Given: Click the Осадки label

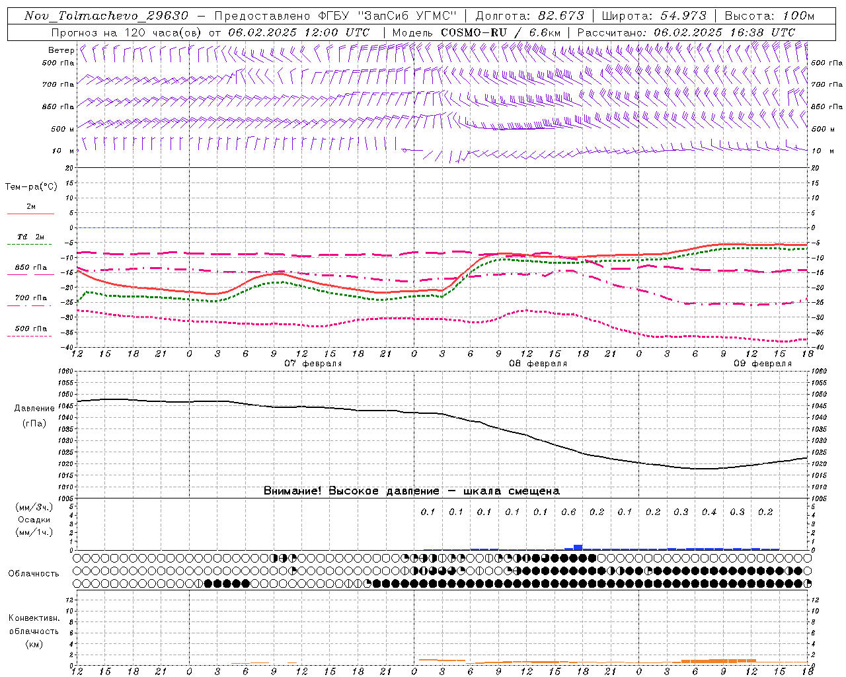Looking at the screenshot, I should tap(34, 520).
